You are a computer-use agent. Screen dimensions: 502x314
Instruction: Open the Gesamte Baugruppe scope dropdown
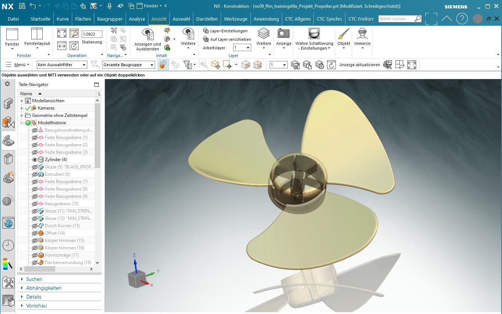pos(129,65)
